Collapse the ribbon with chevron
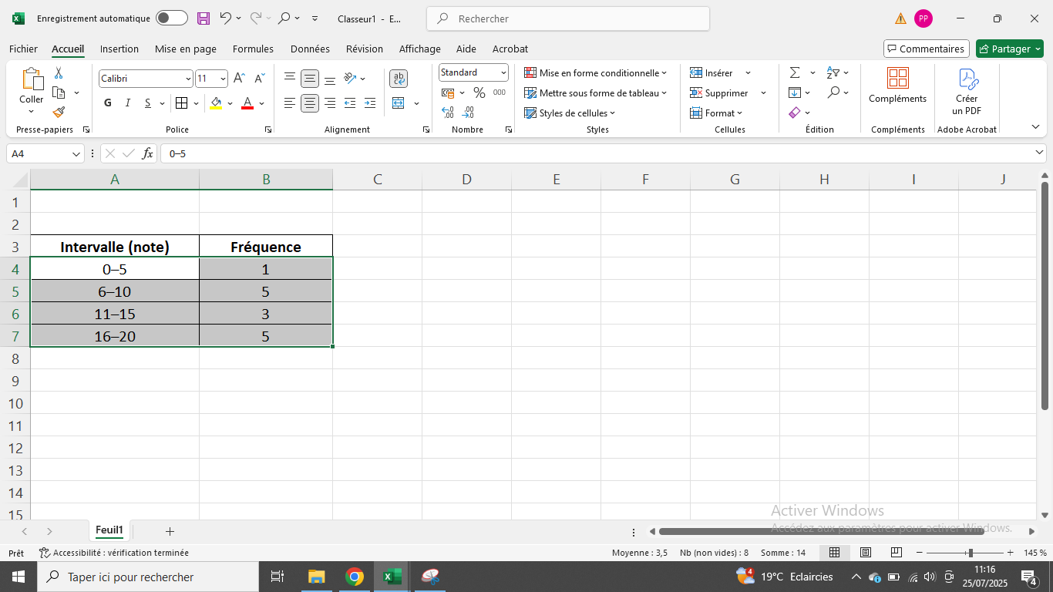 point(1035,126)
